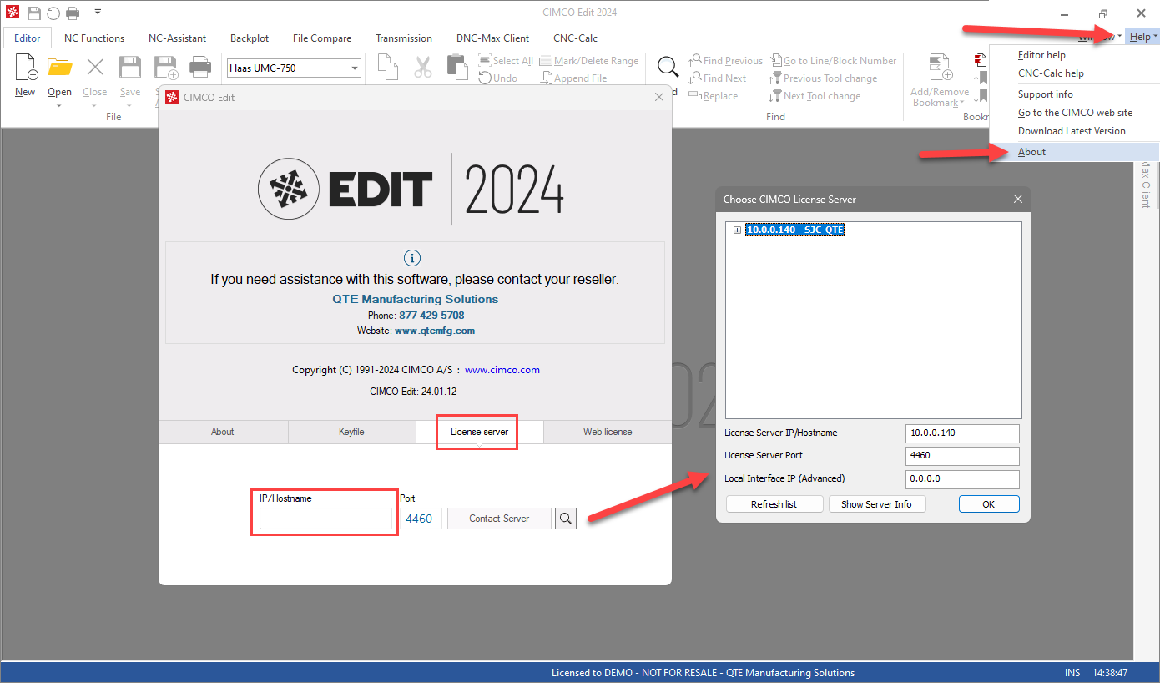Screen dimensions: 1160x683
Task: Open the CNC-Calc ribbon tab
Action: pyautogui.click(x=575, y=38)
